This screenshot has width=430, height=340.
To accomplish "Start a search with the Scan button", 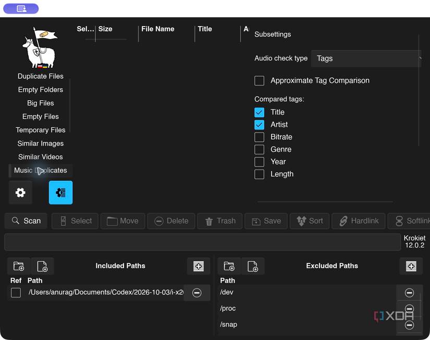I will coord(26,221).
